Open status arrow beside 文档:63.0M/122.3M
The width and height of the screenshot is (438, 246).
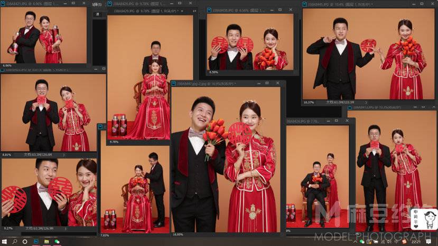(x=366, y=103)
